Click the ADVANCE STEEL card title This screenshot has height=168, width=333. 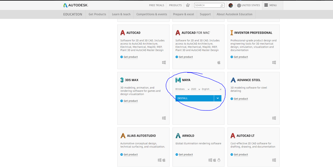249,80
